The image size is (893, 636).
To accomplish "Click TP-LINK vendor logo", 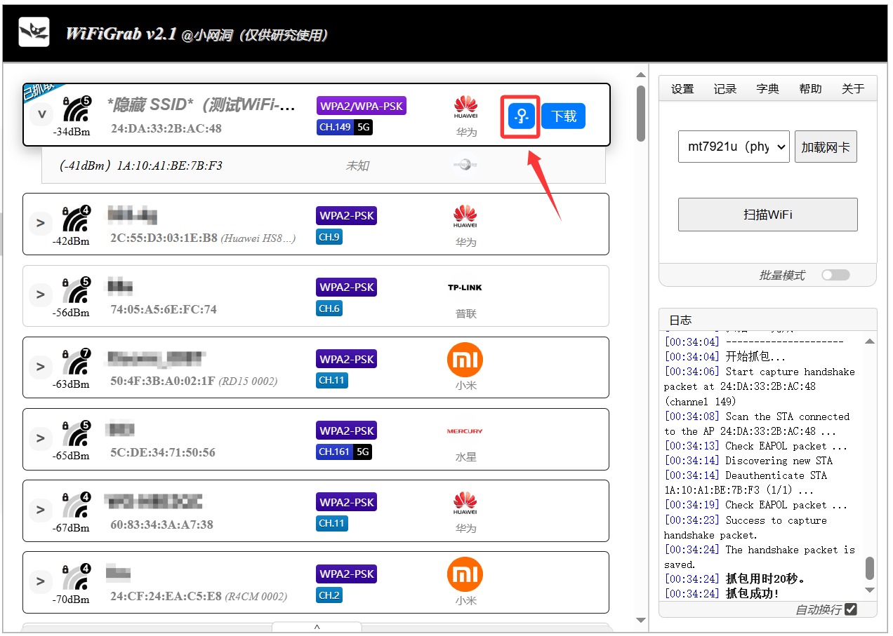I will coord(465,287).
